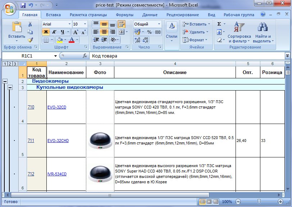Undo the last action

click(31, 5)
